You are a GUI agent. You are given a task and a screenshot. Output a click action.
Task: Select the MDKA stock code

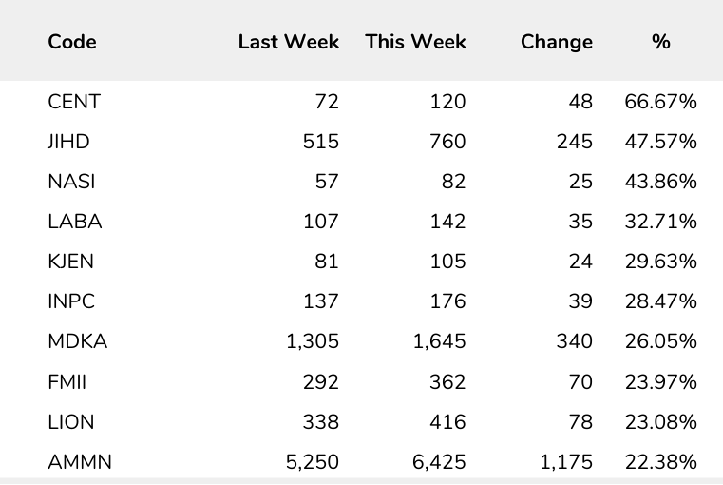click(x=77, y=341)
